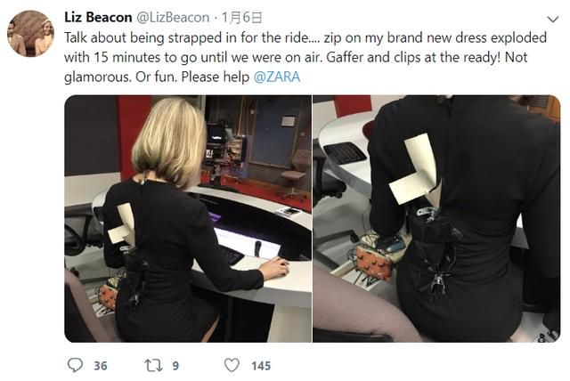The image size is (570, 381).
Task: Click the Liz Beacon display name
Action: [x=98, y=17]
